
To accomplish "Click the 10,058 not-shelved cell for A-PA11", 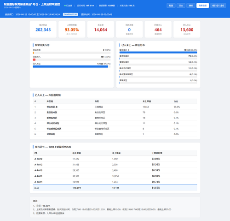I will [115, 176].
